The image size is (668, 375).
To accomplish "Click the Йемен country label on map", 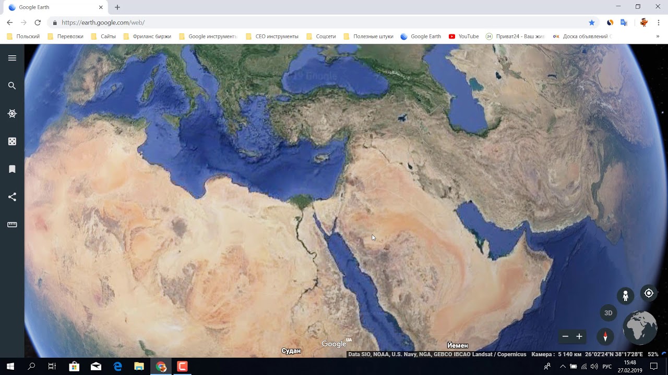I will pos(458,345).
